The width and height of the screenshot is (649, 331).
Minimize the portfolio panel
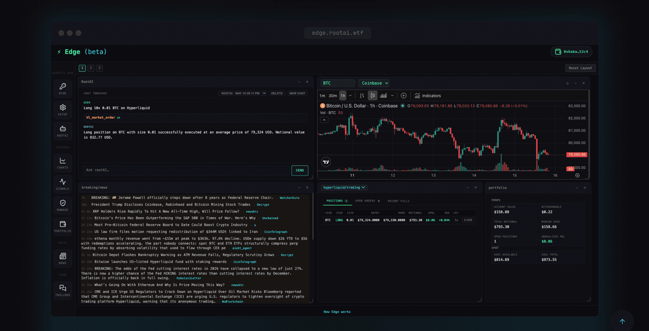pyautogui.click(x=577, y=188)
